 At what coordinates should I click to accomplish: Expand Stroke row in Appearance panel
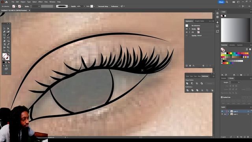pos(189,29)
